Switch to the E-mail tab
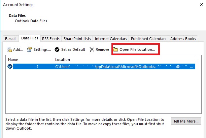 pos(10,39)
